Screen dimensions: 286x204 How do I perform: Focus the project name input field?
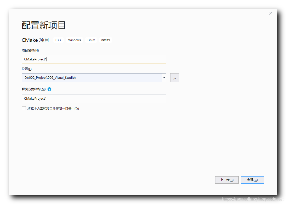click(94, 59)
